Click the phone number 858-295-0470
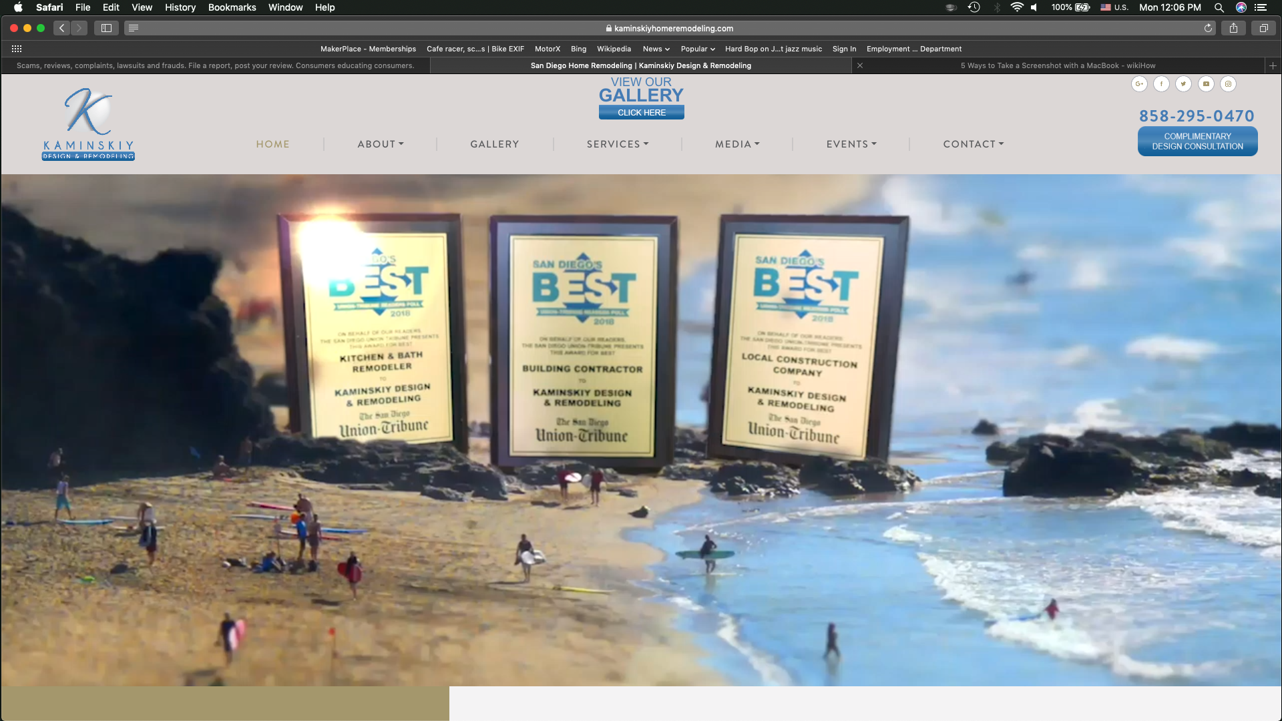Viewport: 1282px width, 721px height. (1197, 116)
